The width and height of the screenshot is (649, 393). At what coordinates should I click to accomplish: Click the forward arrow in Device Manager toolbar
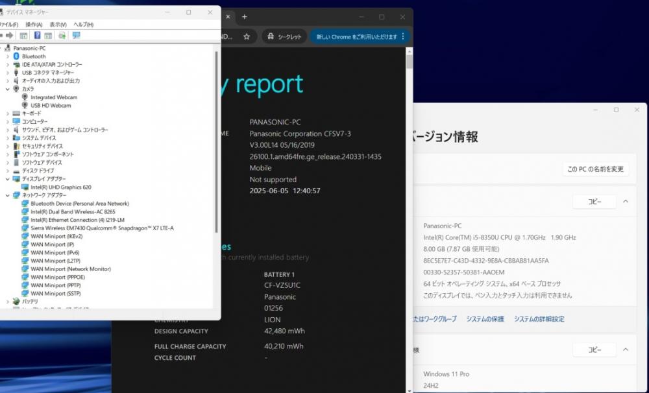[x=10, y=36]
